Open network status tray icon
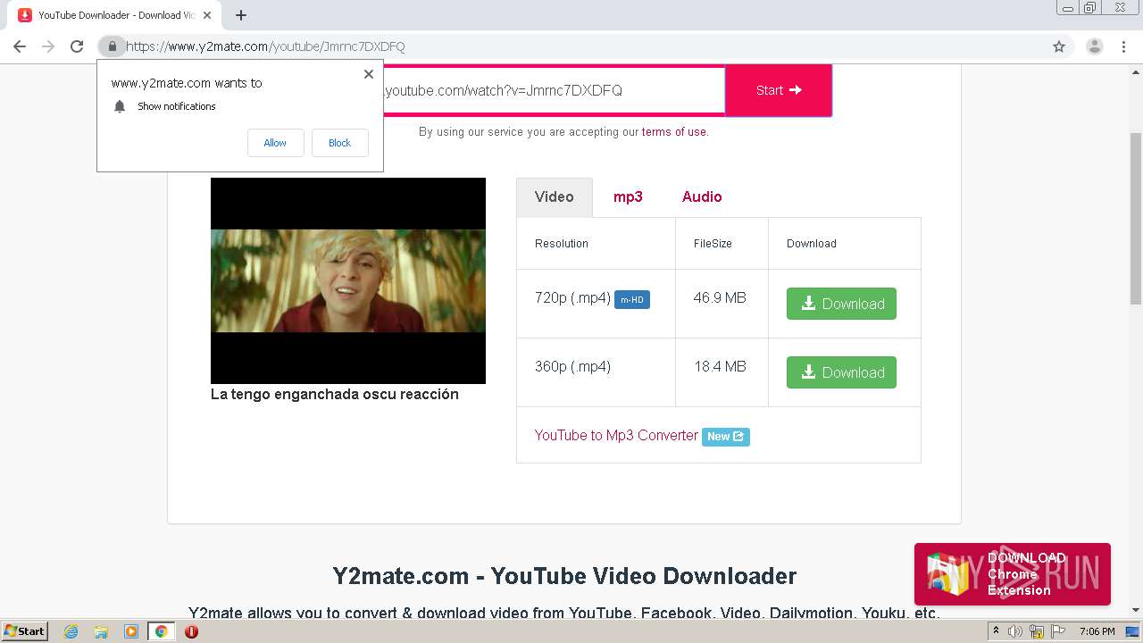Image resolution: width=1143 pixels, height=643 pixels. (x=1037, y=631)
